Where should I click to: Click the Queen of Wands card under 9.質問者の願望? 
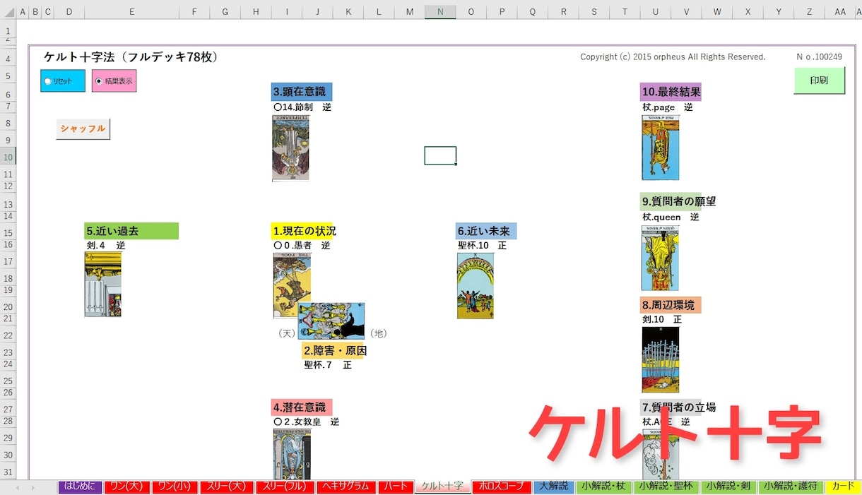(x=660, y=258)
